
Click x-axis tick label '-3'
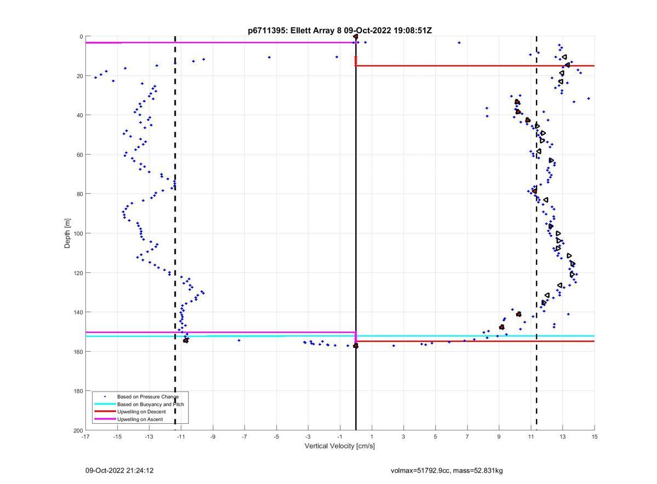pyautogui.click(x=308, y=436)
